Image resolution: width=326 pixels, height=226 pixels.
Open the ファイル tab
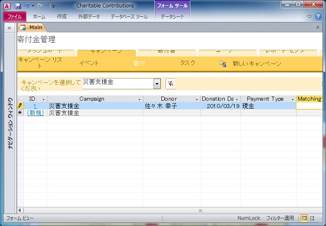tap(15, 16)
